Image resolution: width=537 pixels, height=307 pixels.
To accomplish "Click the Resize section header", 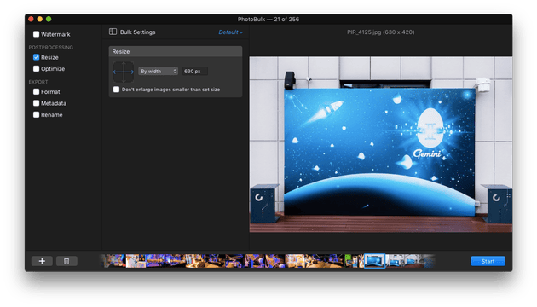I will click(176, 52).
